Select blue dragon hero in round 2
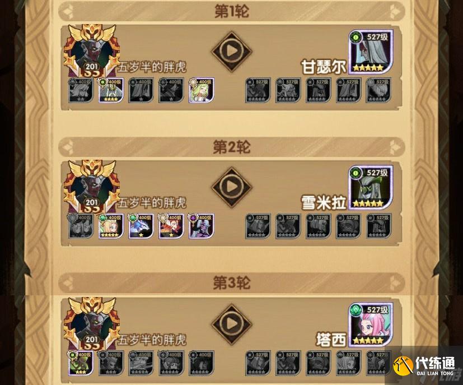Screen dimensions: 463x385 click(x=141, y=226)
